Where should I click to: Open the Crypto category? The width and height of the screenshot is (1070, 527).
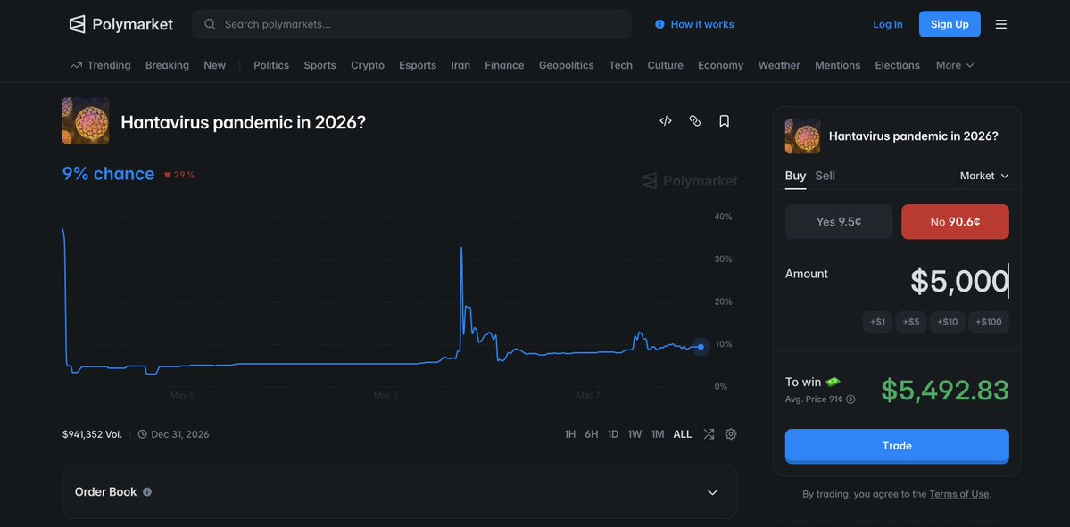tap(368, 65)
